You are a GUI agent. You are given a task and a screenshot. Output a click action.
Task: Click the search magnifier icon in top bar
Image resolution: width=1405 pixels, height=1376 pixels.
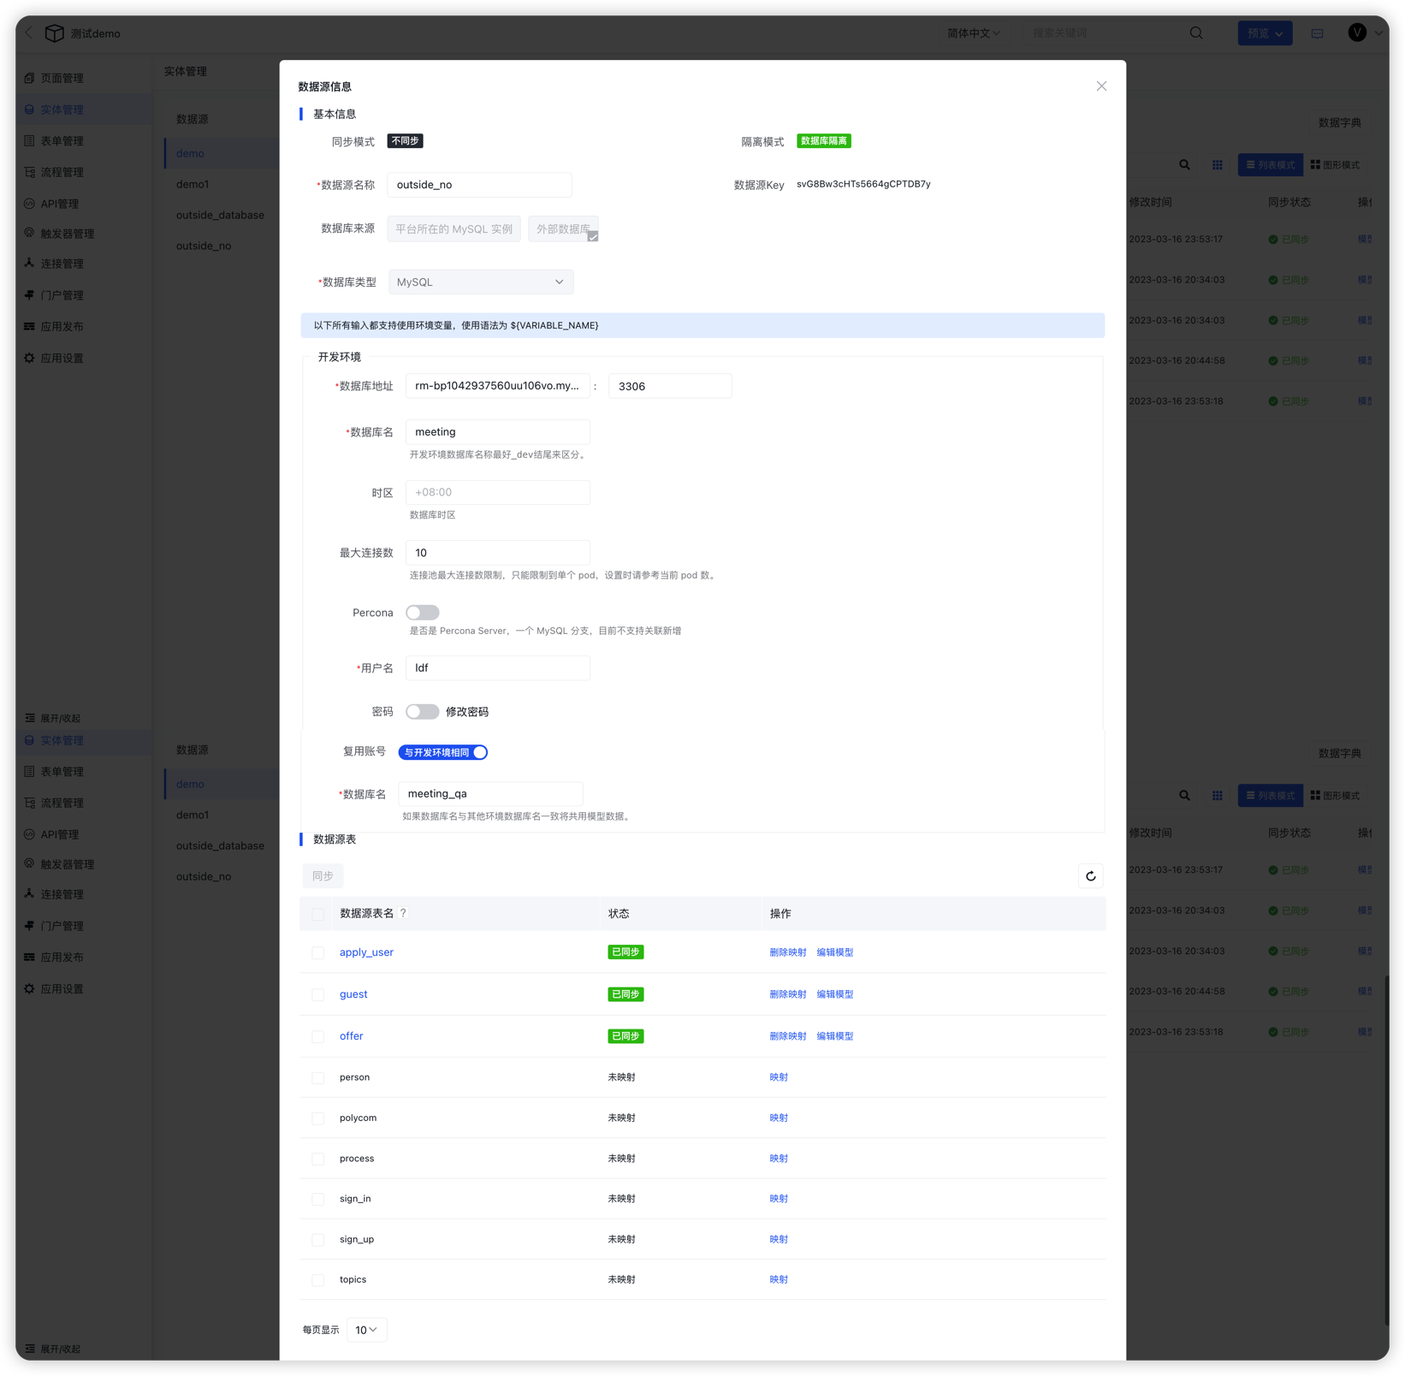point(1196,33)
